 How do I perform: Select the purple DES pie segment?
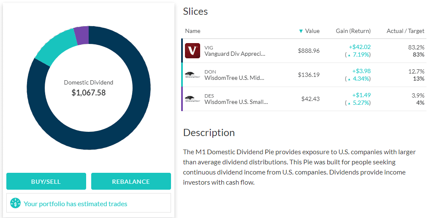(x=82, y=35)
